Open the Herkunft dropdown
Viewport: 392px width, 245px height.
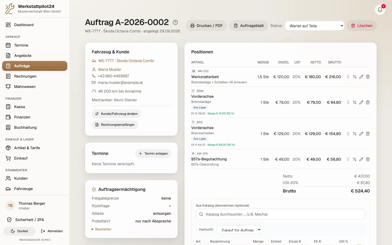239,229
